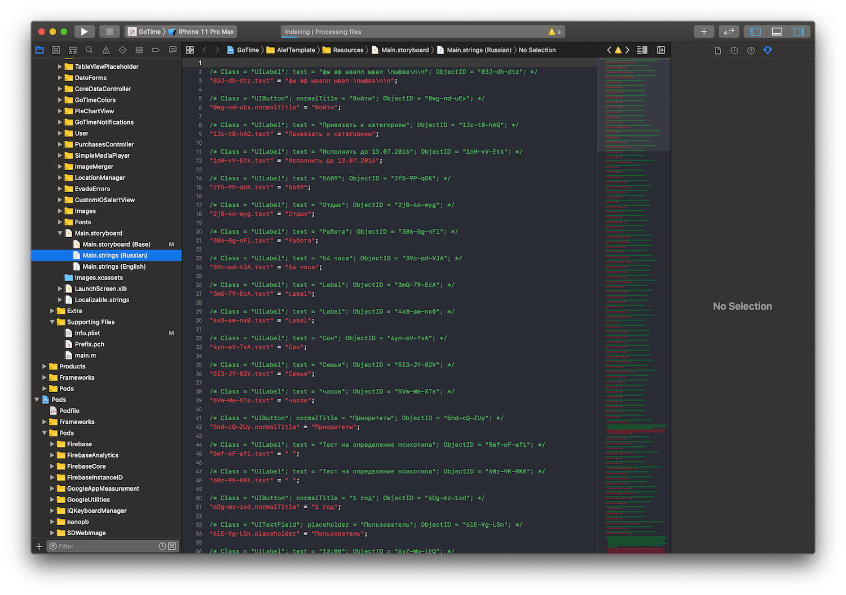
Task: Add a new file with plus button
Action: (39, 546)
